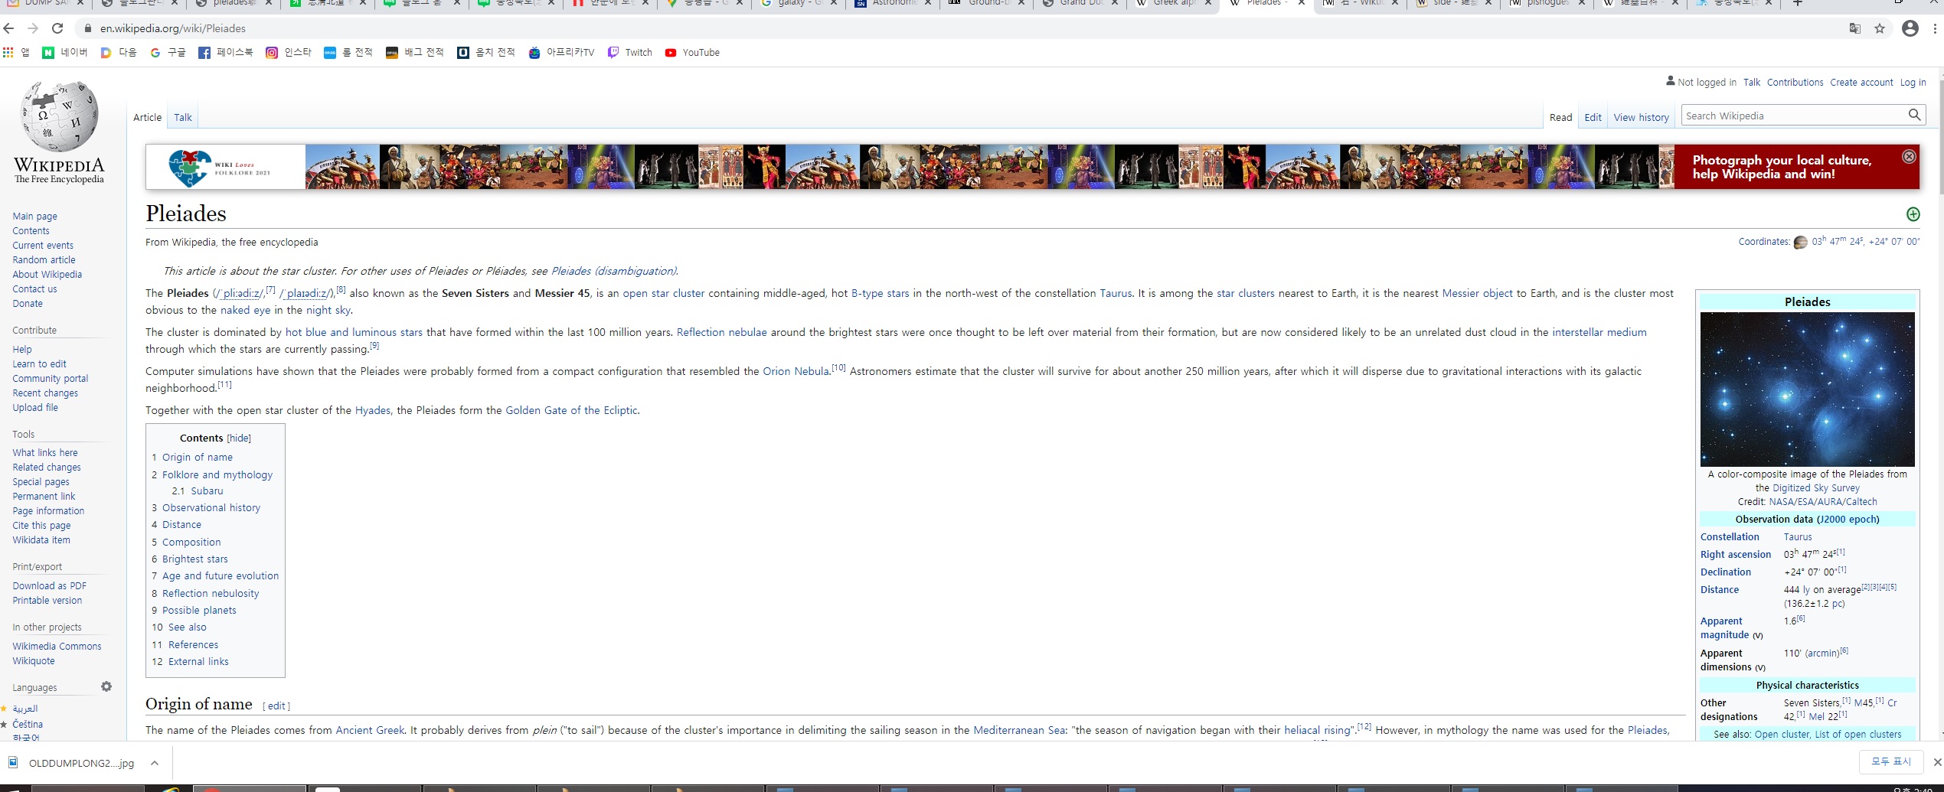Click the Wikipedia globe logo
The height and width of the screenshot is (792, 1944).
coord(60,116)
